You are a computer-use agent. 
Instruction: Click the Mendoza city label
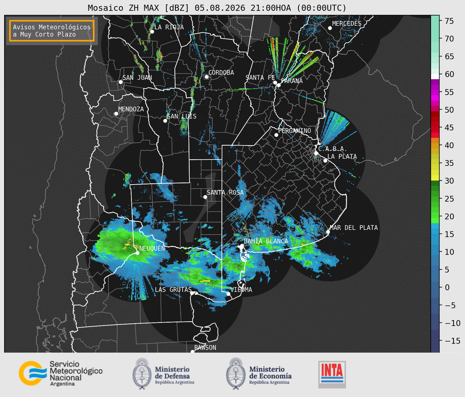[x=131, y=109]
